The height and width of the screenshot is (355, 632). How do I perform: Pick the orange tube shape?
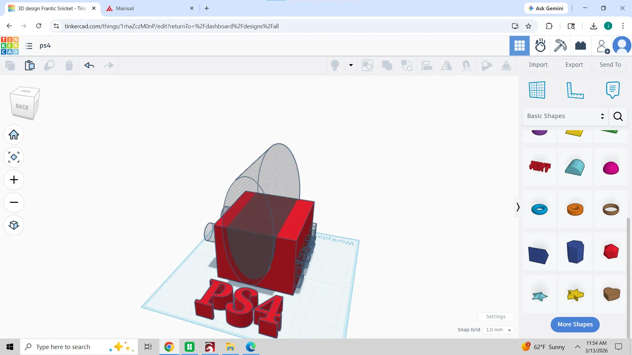[575, 209]
